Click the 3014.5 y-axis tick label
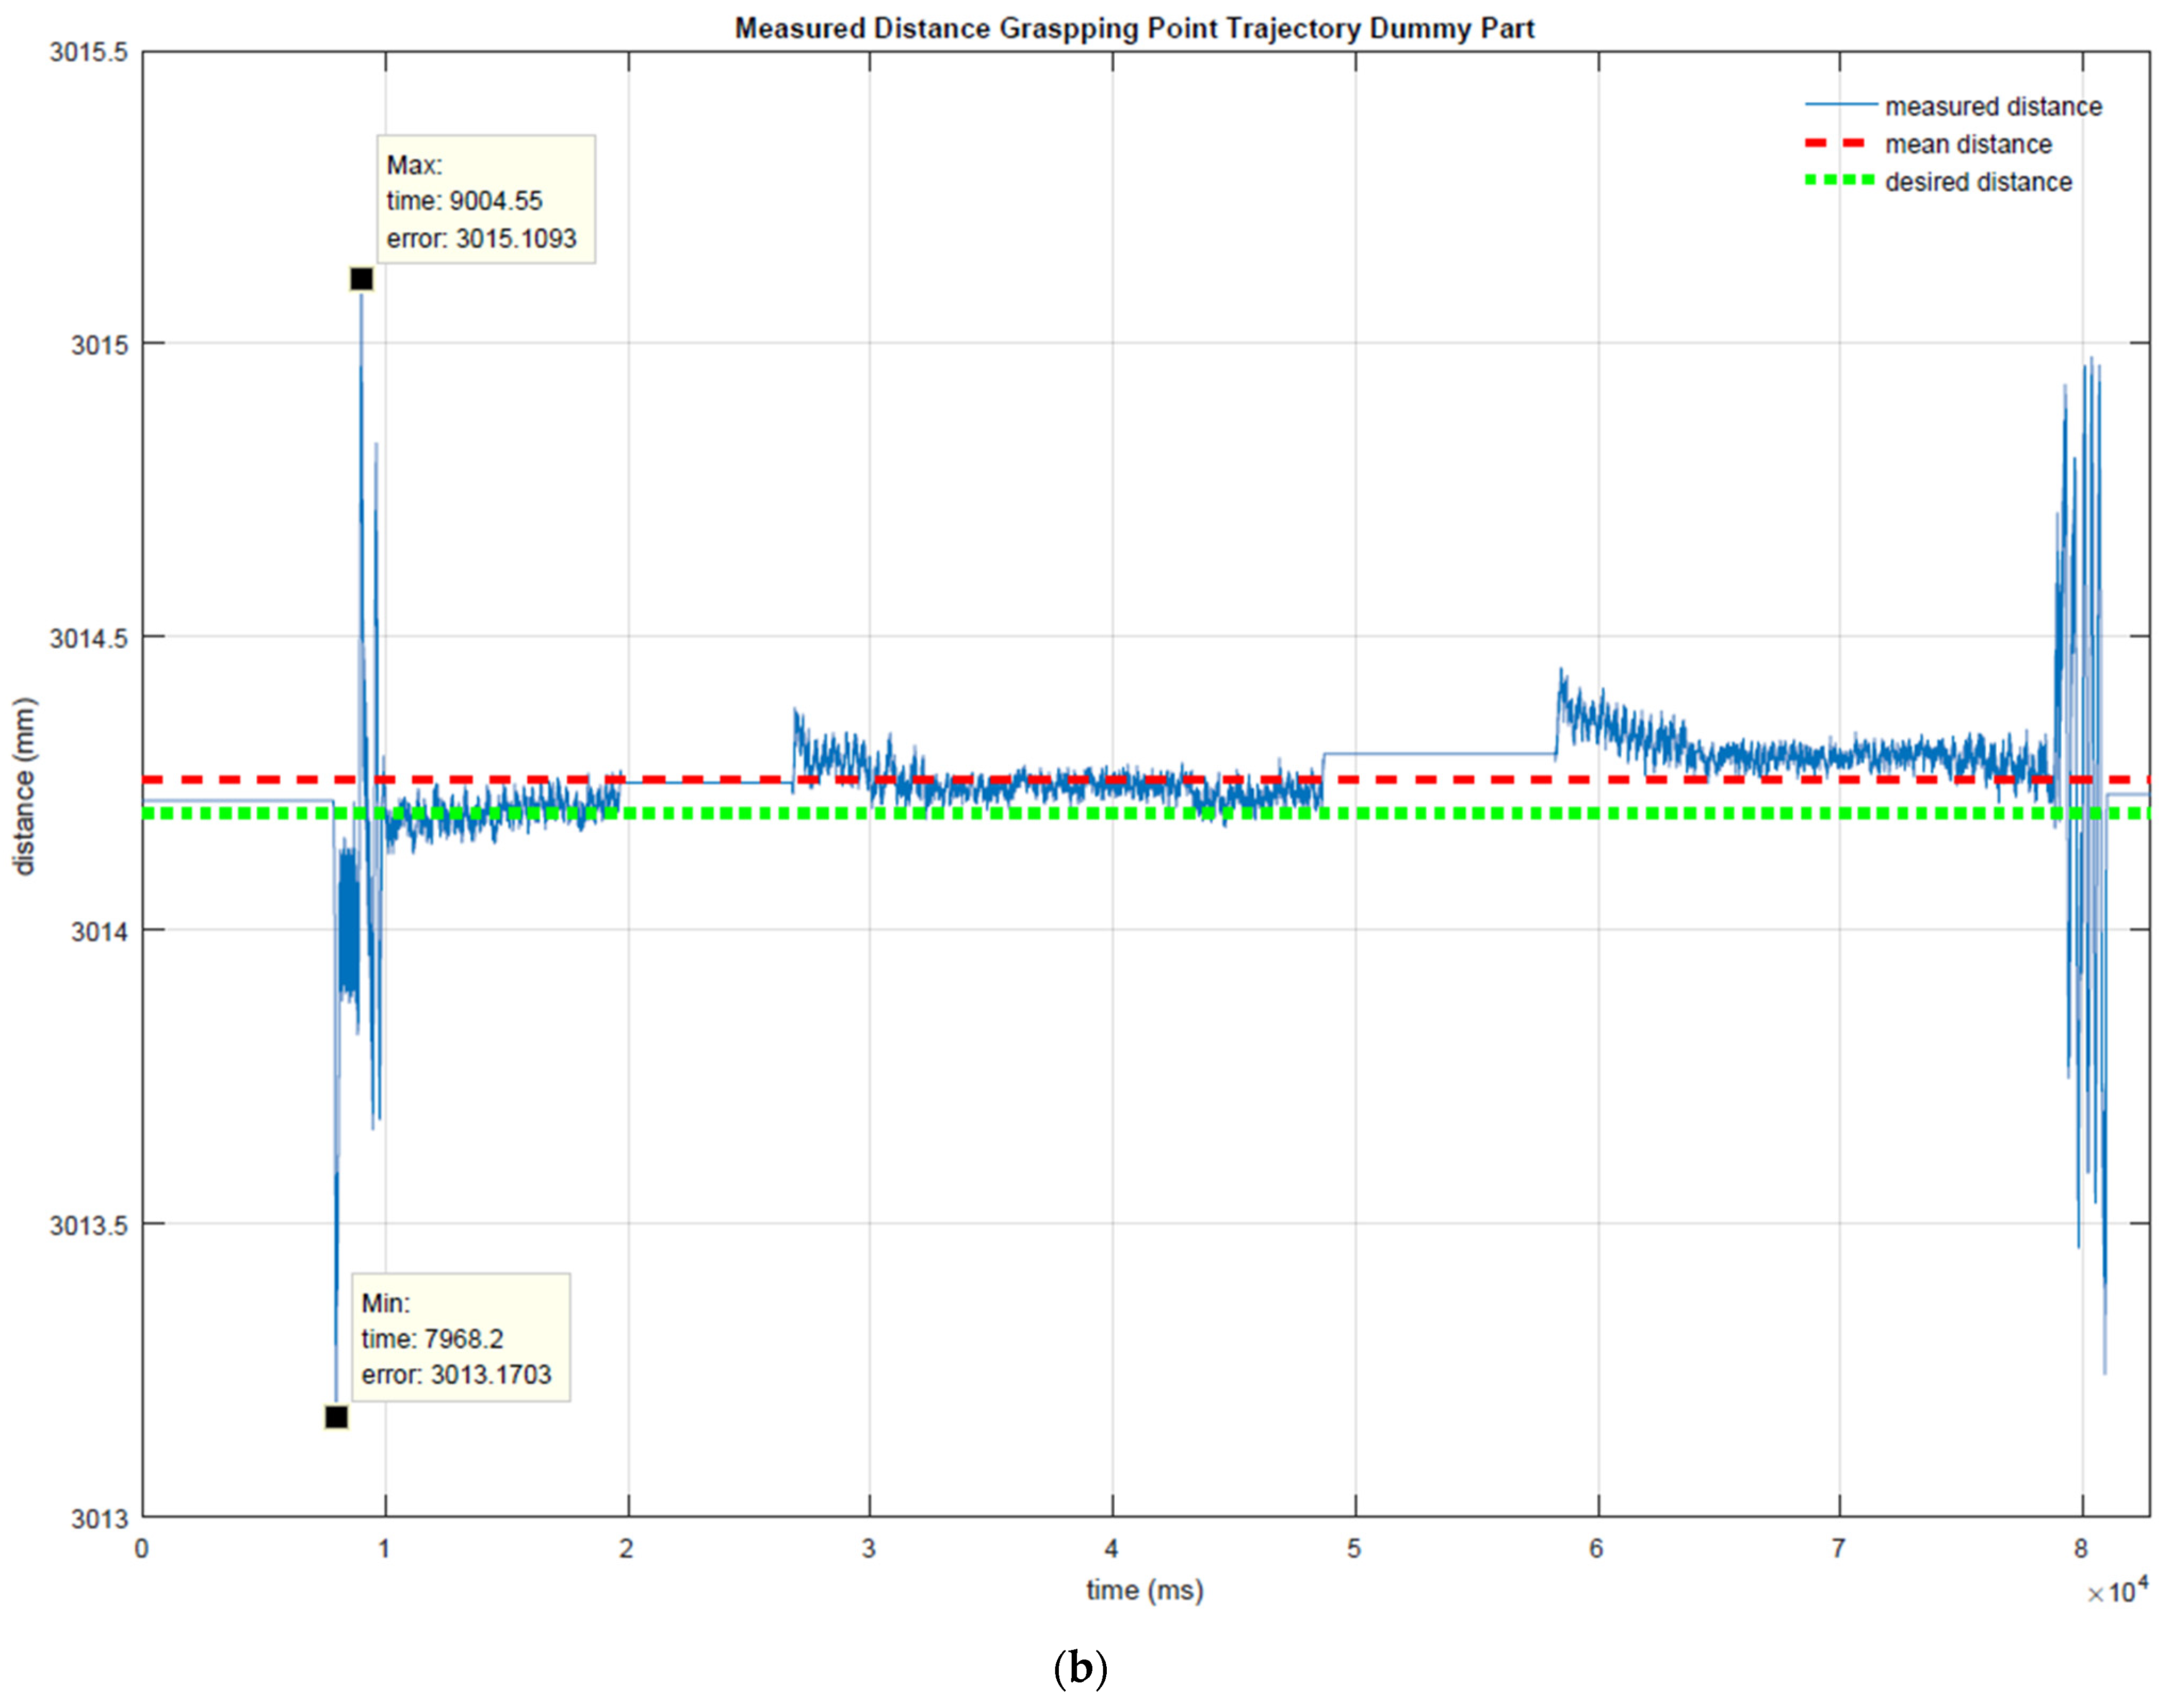The height and width of the screenshot is (1708, 2172). click(x=89, y=638)
